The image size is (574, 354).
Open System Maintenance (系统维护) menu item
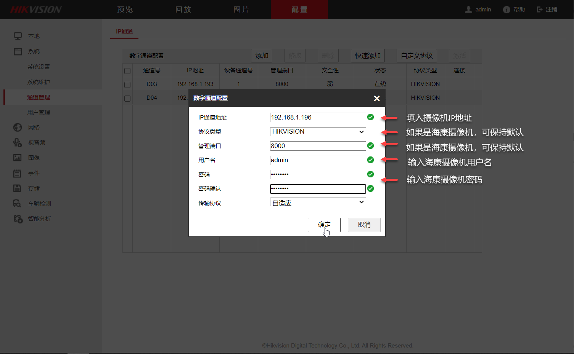point(39,82)
